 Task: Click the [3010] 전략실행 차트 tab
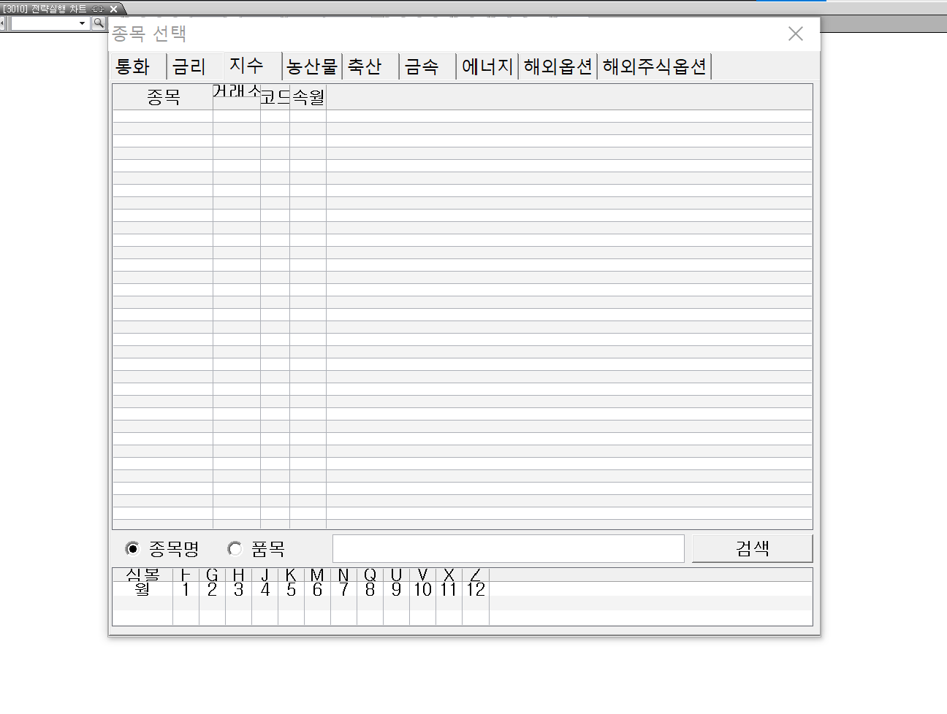coord(45,9)
